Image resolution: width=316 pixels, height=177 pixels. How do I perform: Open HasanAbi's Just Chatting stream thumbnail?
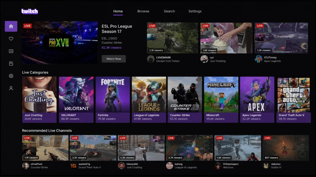[141, 148]
